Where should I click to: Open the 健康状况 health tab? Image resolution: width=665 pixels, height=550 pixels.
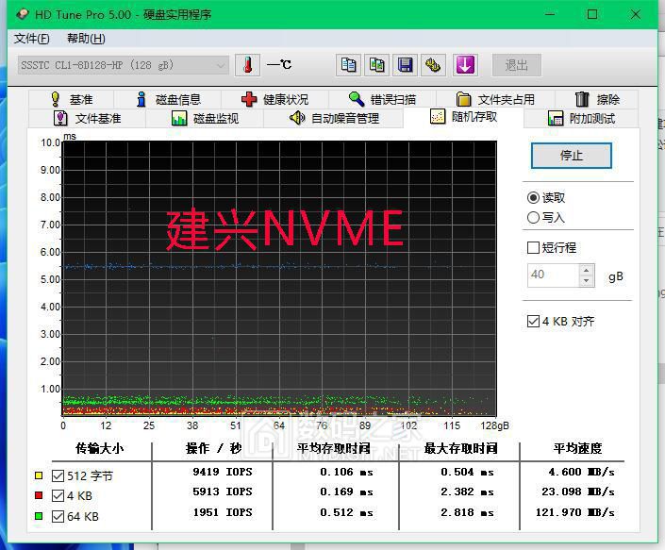[274, 99]
